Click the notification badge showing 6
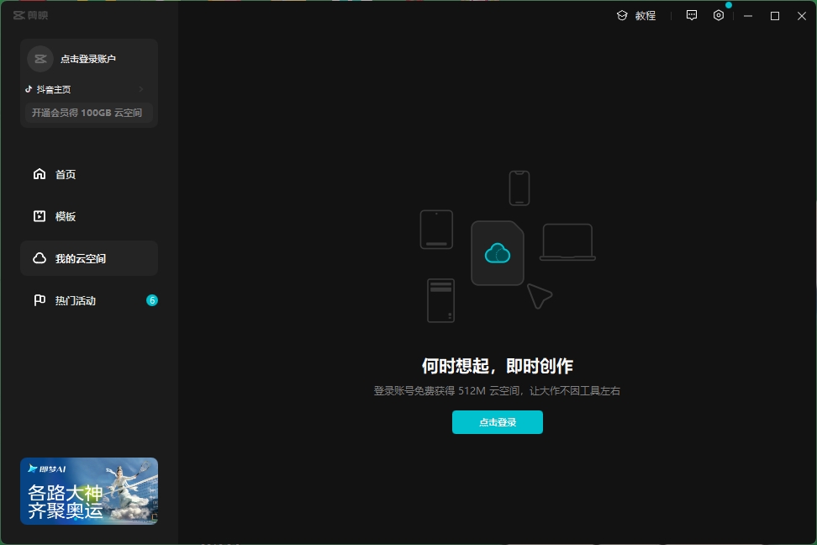The width and height of the screenshot is (817, 545). (151, 300)
